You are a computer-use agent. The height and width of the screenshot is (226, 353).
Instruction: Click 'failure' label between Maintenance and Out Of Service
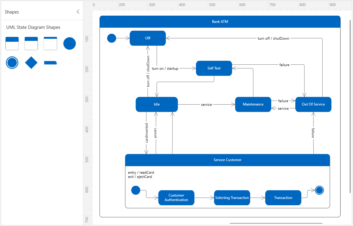(x=283, y=101)
